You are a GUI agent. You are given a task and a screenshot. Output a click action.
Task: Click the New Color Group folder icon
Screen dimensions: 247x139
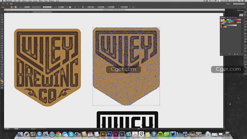(235, 54)
